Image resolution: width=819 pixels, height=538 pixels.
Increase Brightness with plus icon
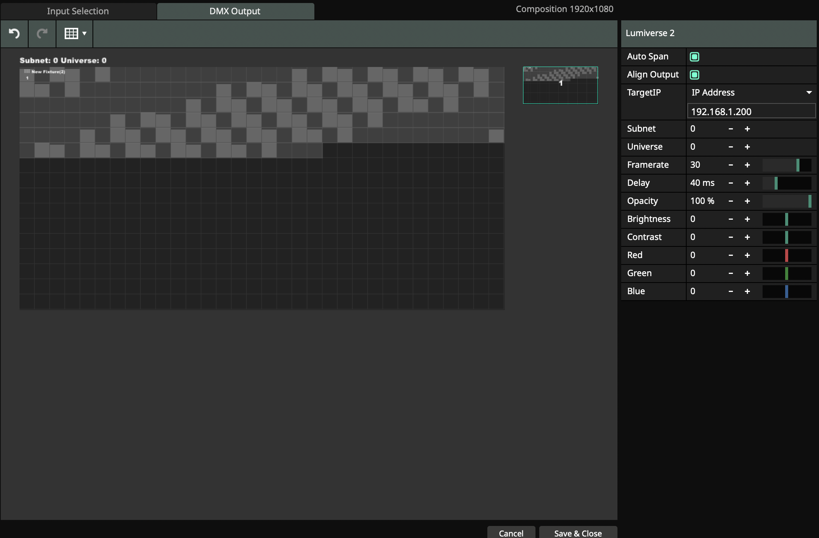tap(747, 219)
